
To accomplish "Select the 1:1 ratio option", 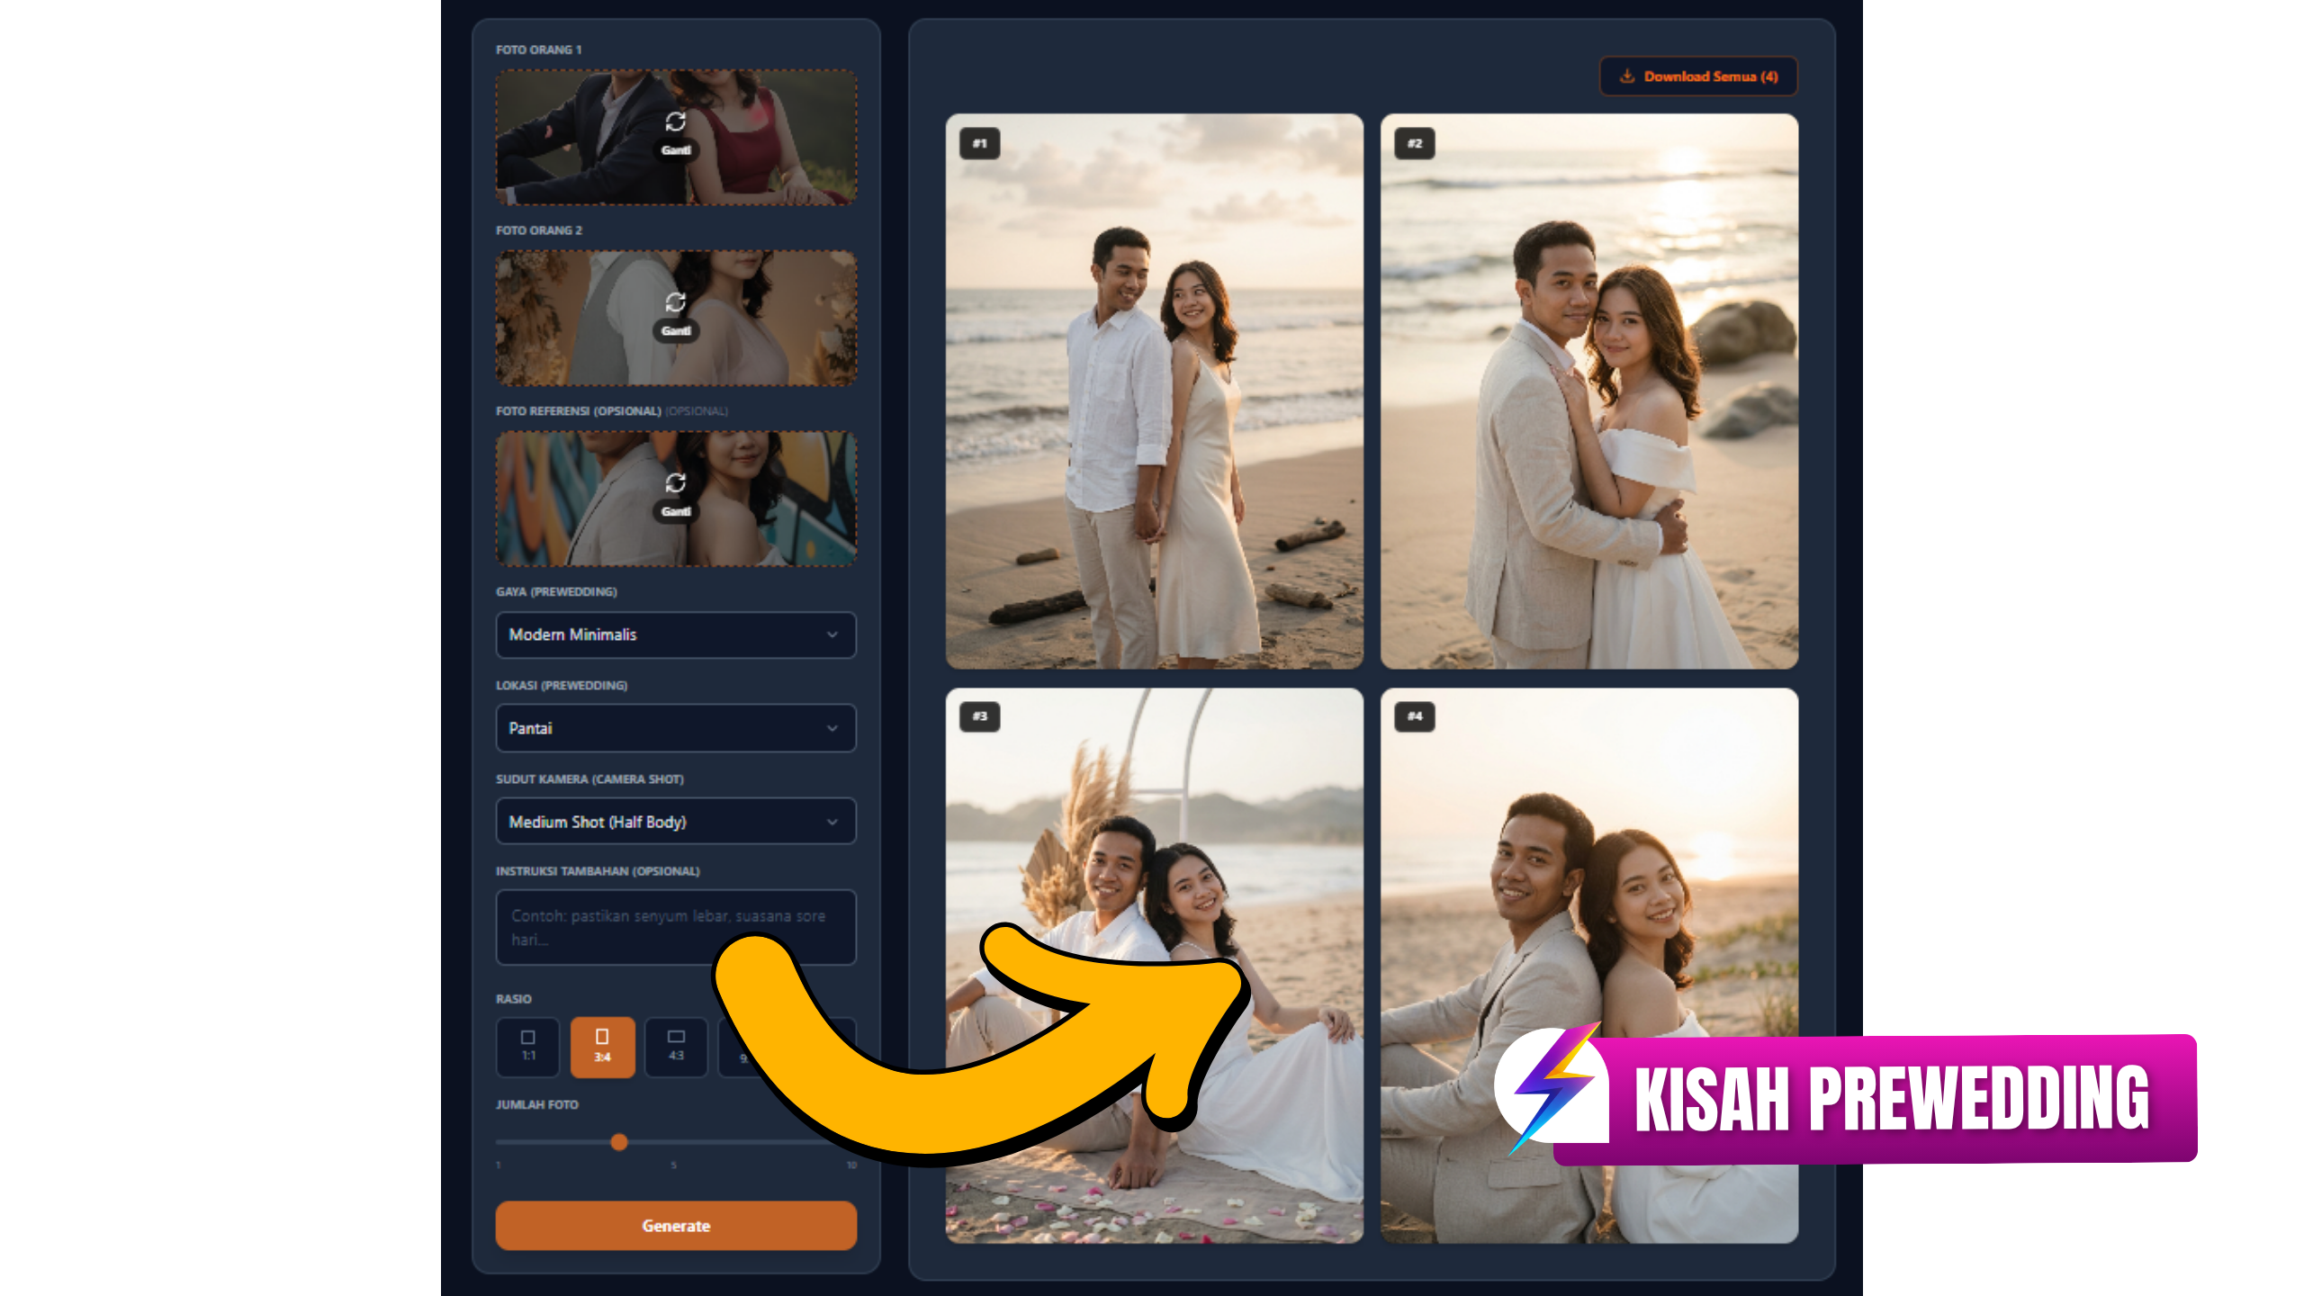I will click(528, 1047).
